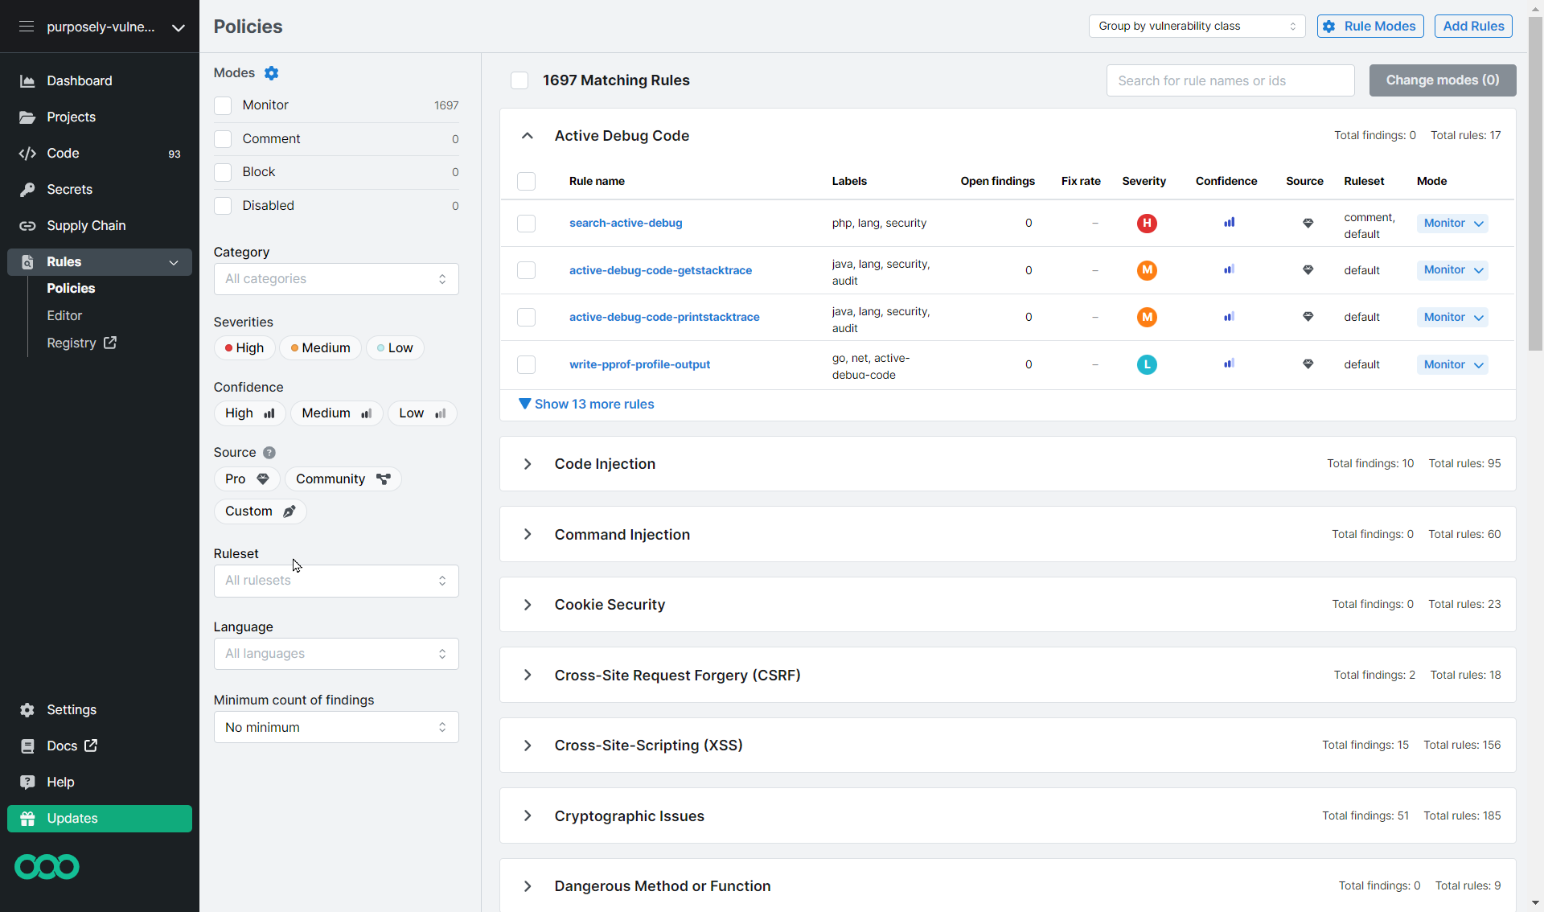Enable the Disabled mode checkbox
Image resolution: width=1544 pixels, height=912 pixels.
click(223, 205)
